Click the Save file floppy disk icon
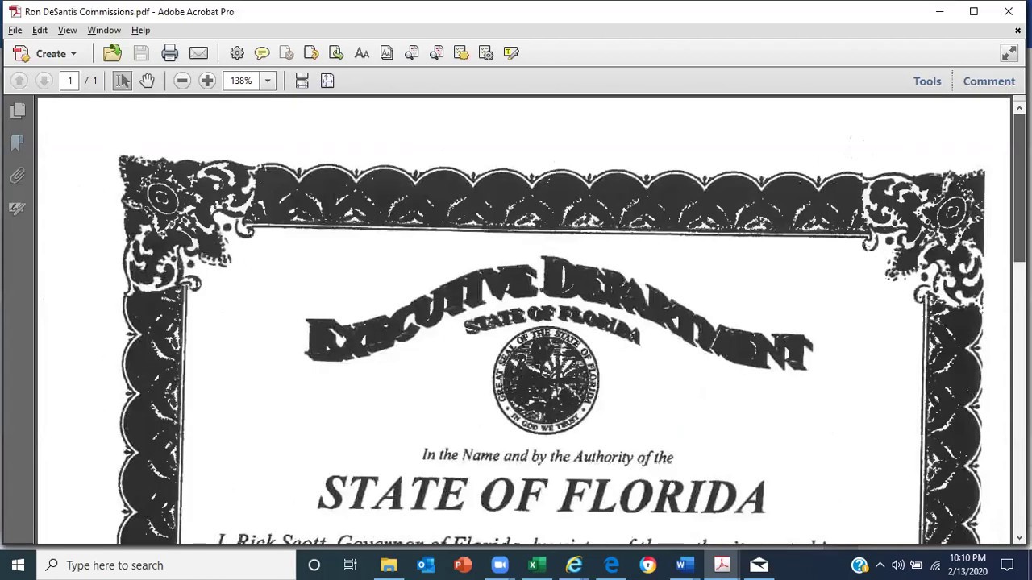Image resolution: width=1032 pixels, height=580 pixels. (141, 53)
